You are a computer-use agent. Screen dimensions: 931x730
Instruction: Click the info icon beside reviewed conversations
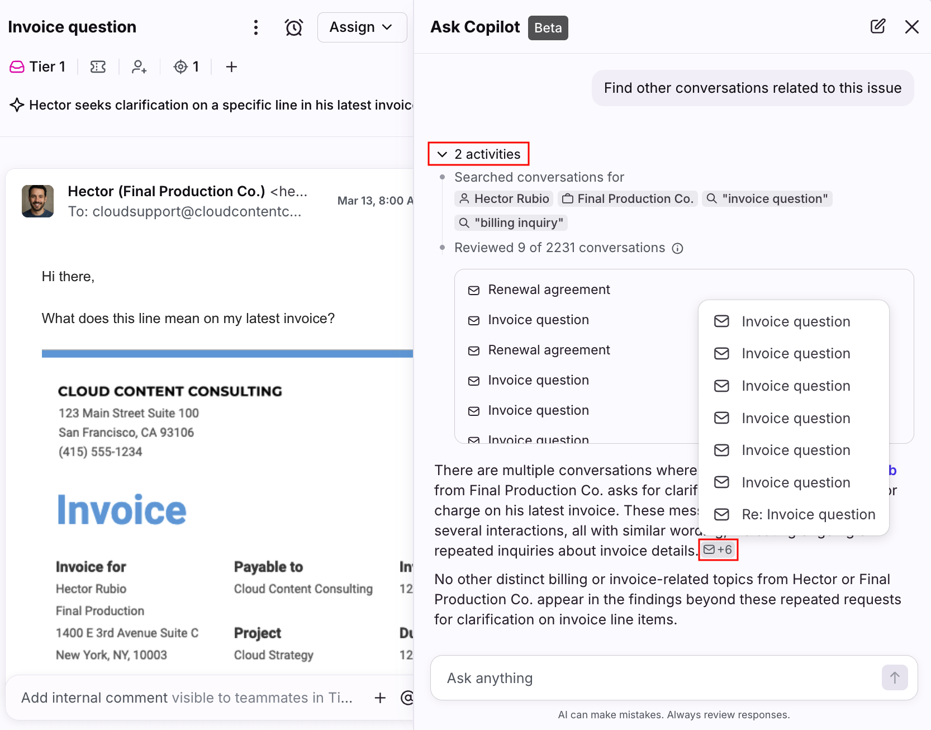[677, 248]
